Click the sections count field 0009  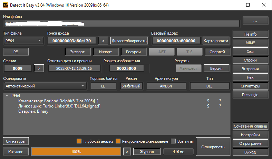tap(18, 68)
